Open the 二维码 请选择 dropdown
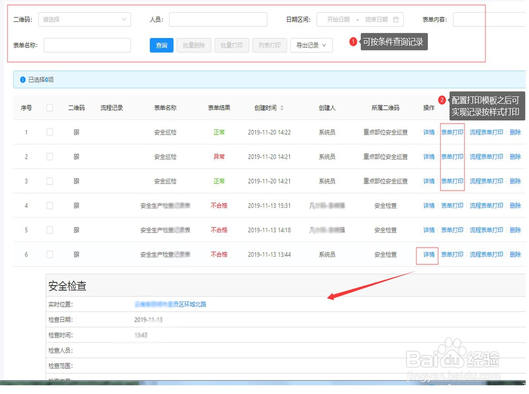Image resolution: width=529 pixels, height=394 pixels. [x=85, y=19]
